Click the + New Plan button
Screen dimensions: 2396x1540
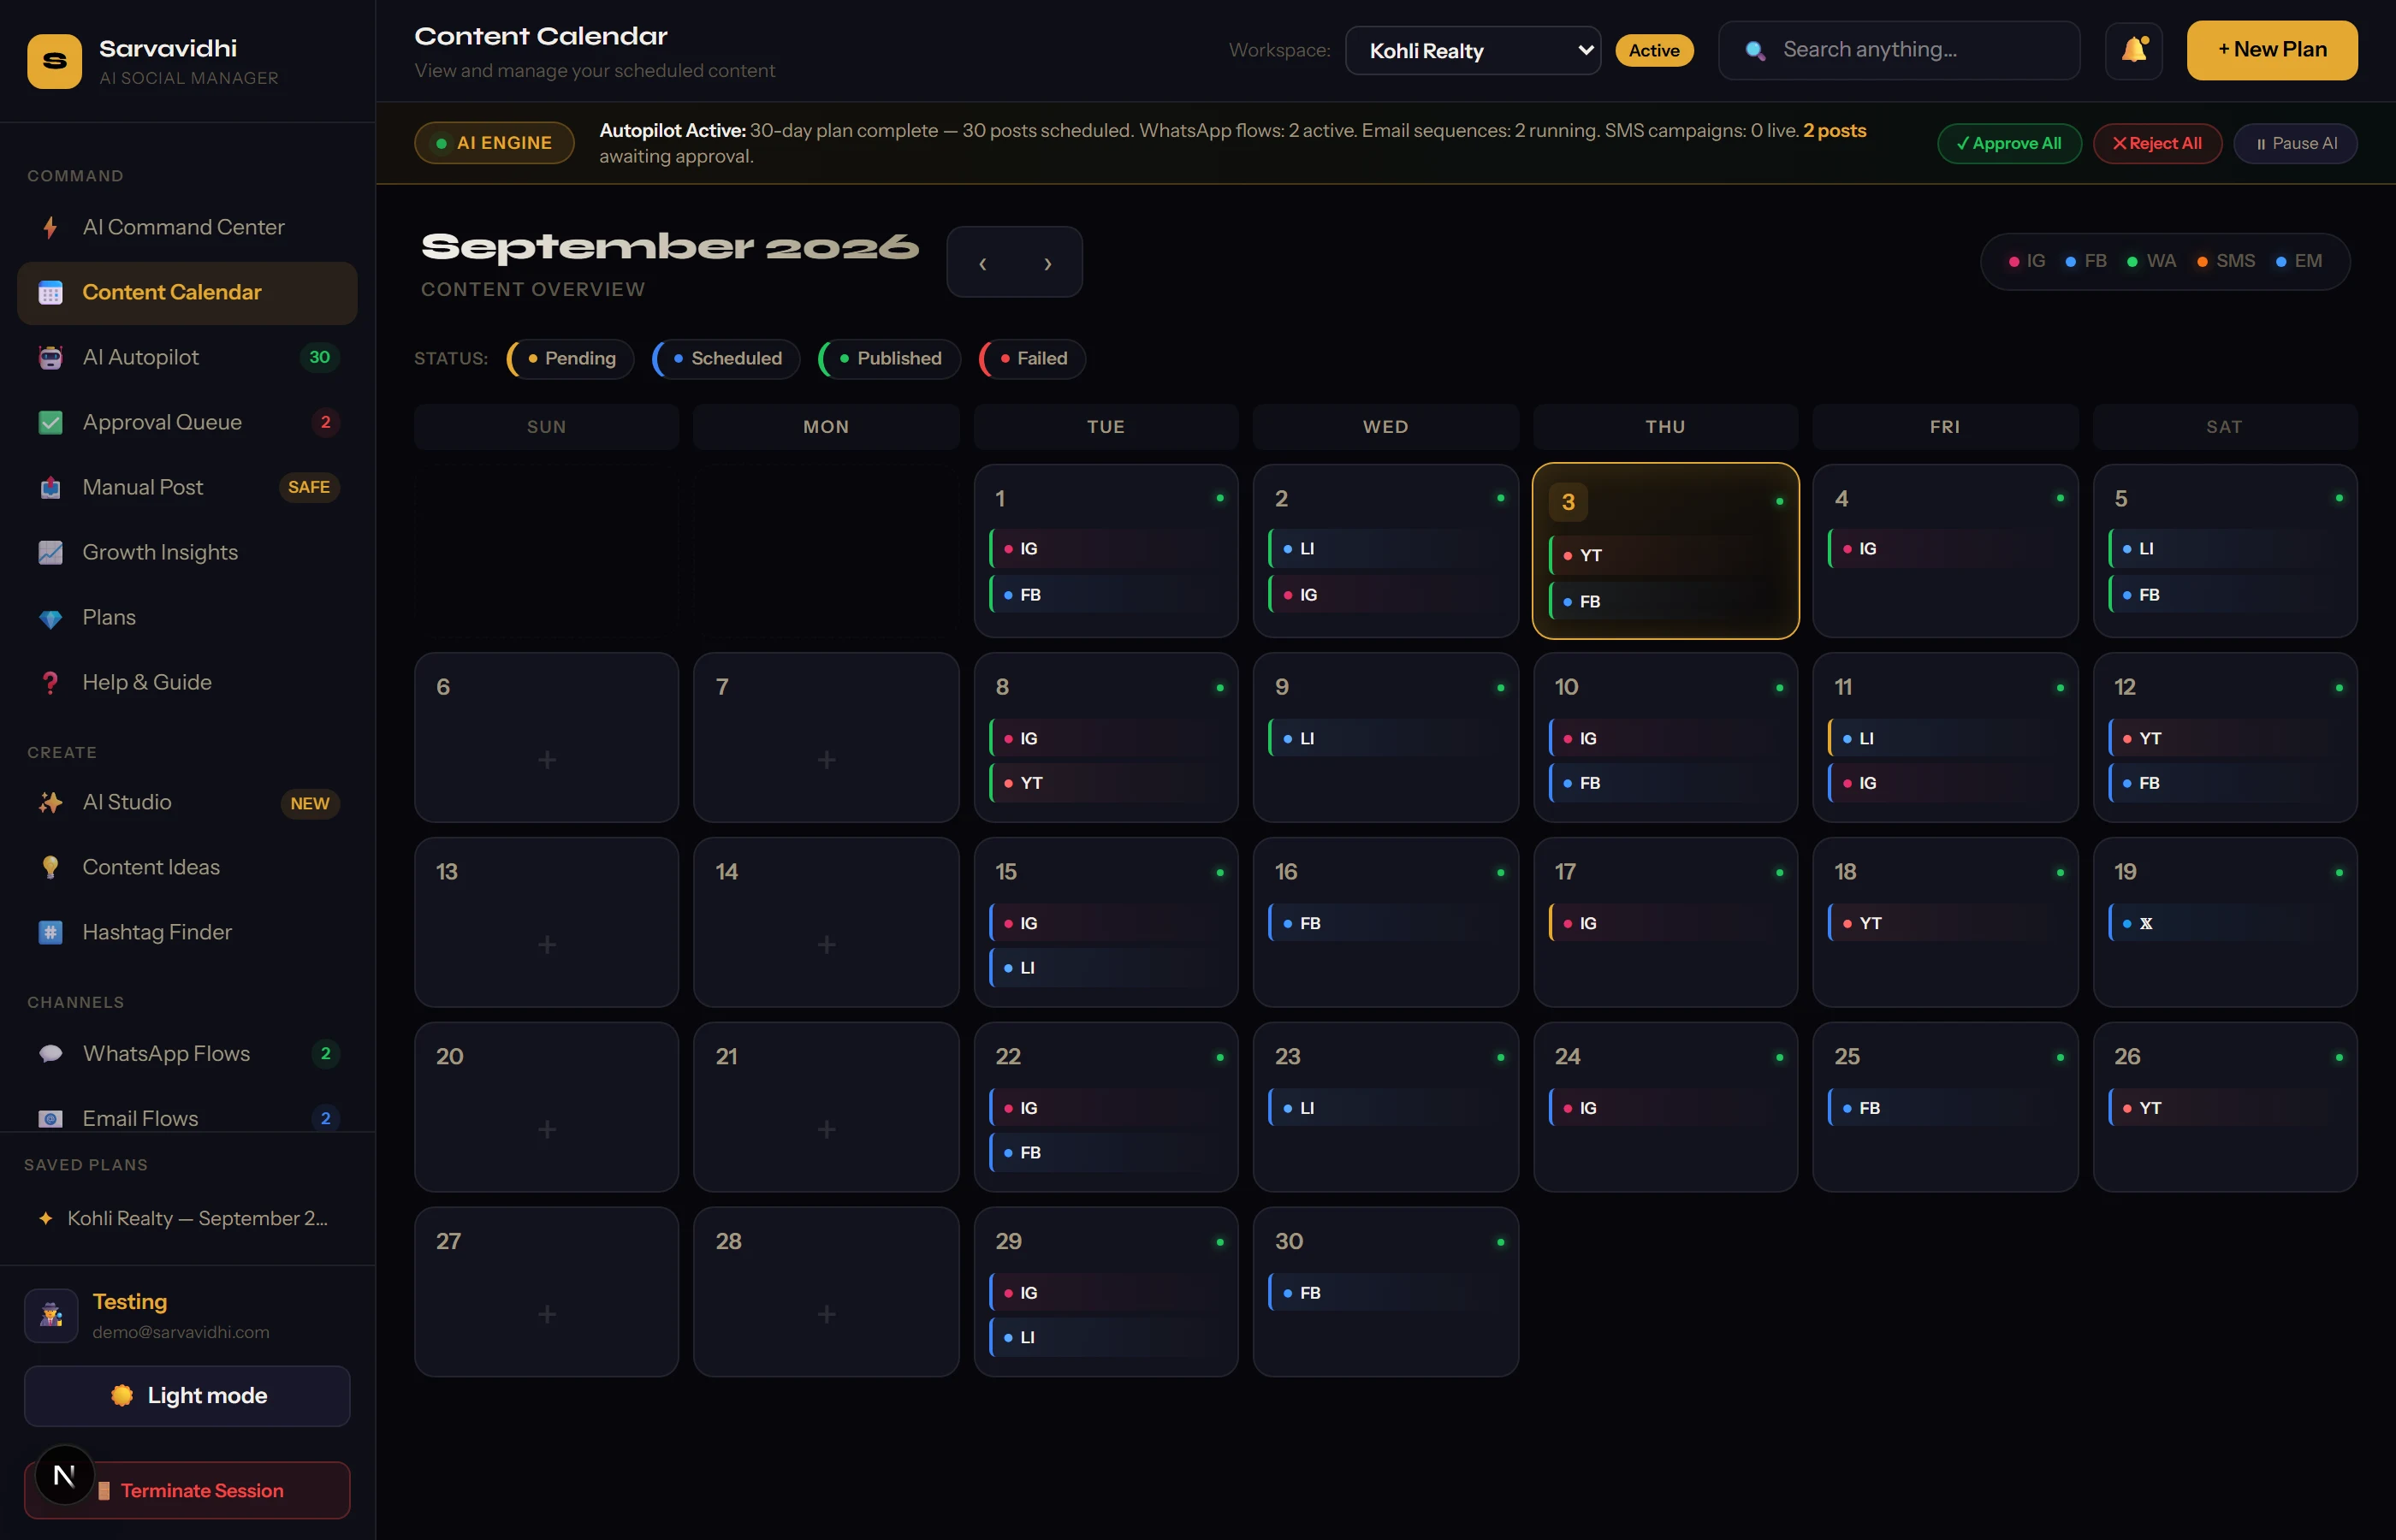(2272, 50)
